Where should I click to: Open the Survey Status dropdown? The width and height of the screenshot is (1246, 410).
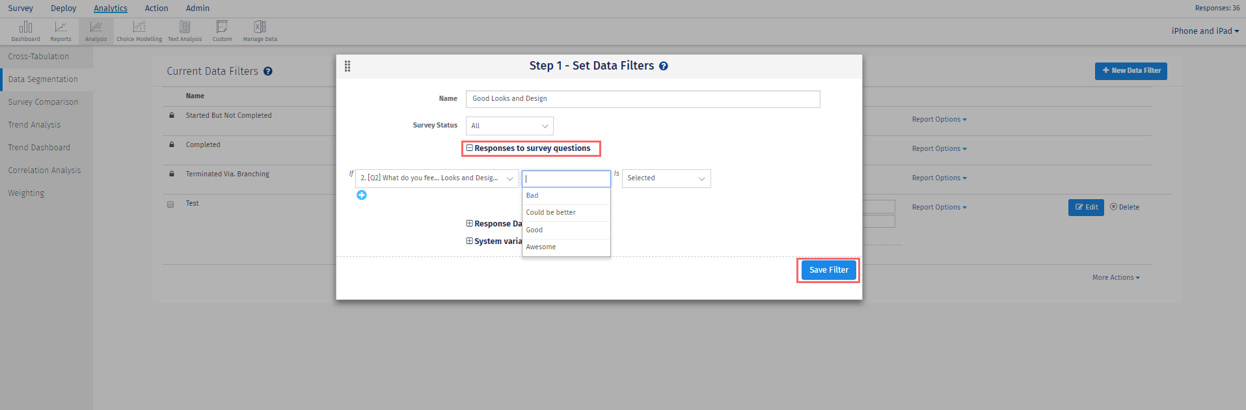tap(509, 126)
